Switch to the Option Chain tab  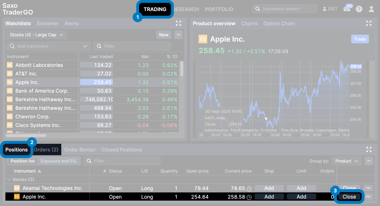pos(279,24)
